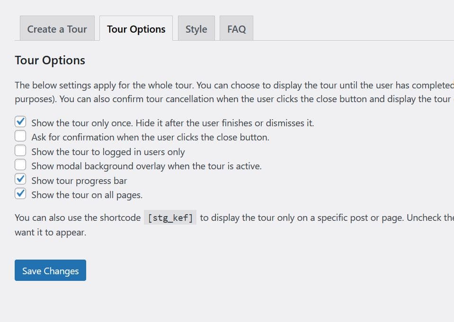Viewport: 454px width, 322px height.
Task: Click the "Show the tour on all pages" label
Action: point(87,195)
